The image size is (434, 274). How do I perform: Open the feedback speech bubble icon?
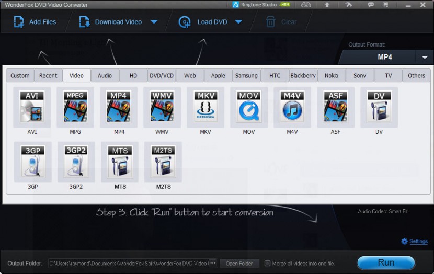click(371, 5)
